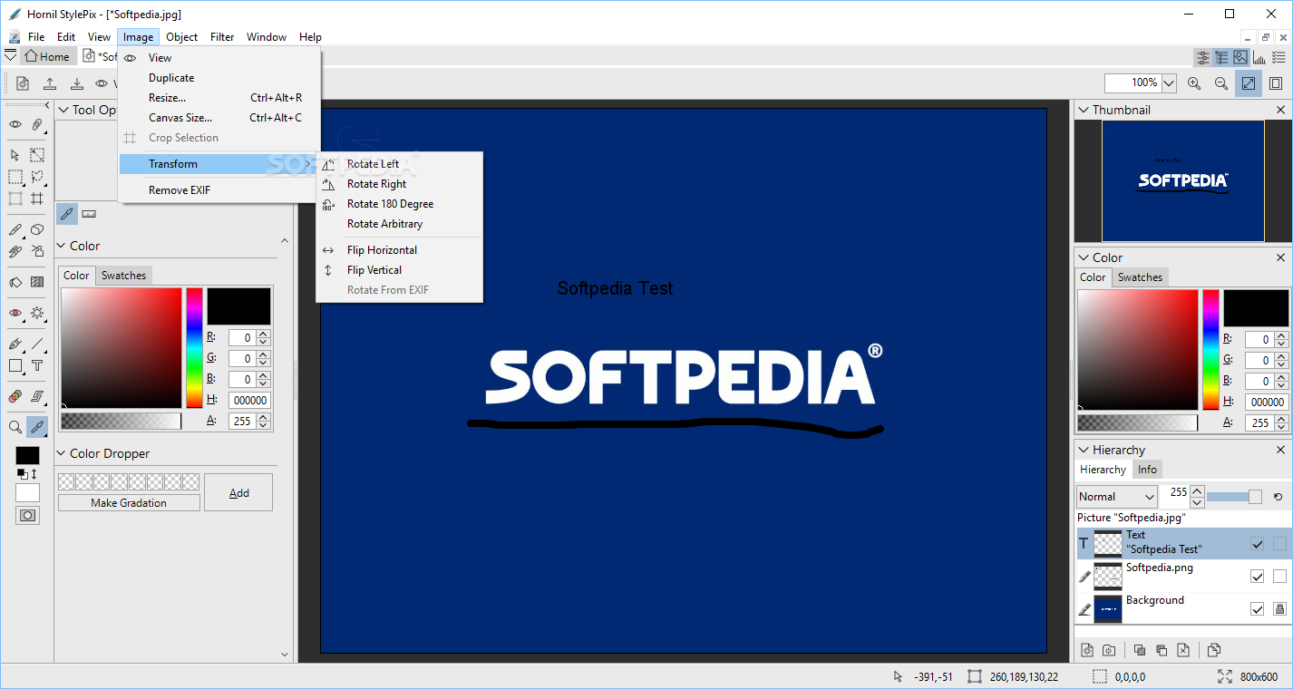Select the brightness sun tool
The image size is (1293, 689).
(x=37, y=313)
